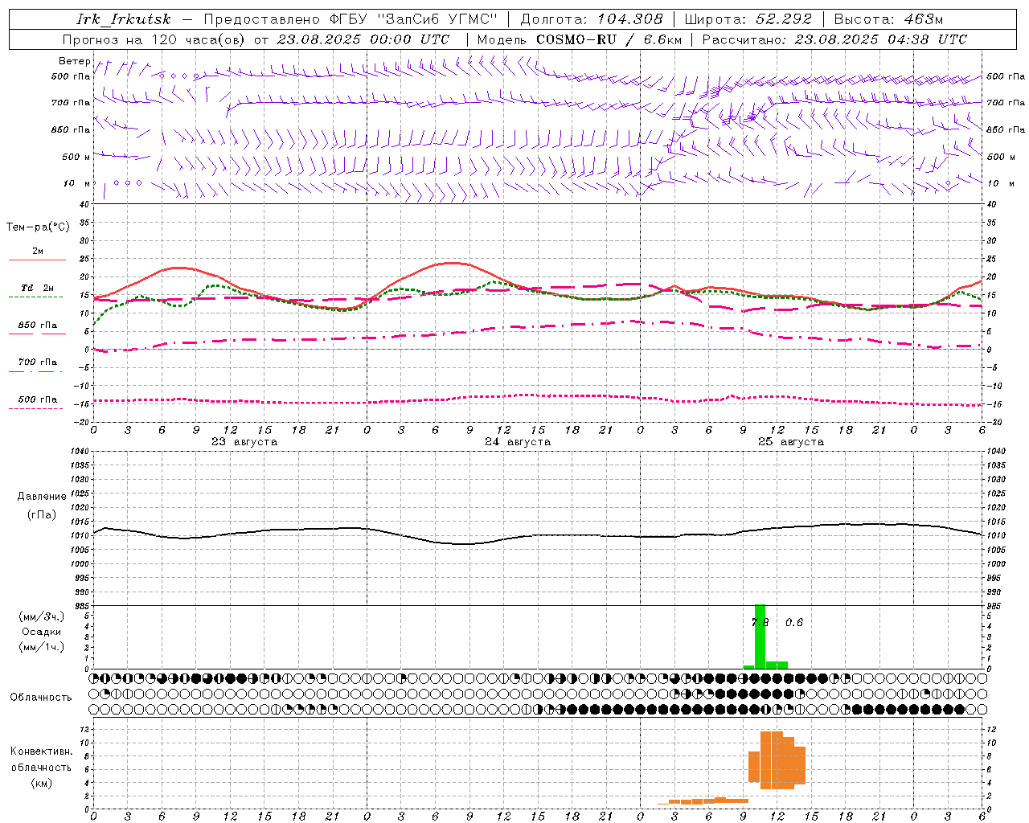Select the elevation text Высота: 463м
The height and width of the screenshot is (823, 1029).
(888, 19)
